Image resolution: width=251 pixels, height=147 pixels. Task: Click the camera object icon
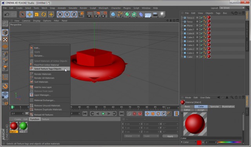click(x=155, y=15)
